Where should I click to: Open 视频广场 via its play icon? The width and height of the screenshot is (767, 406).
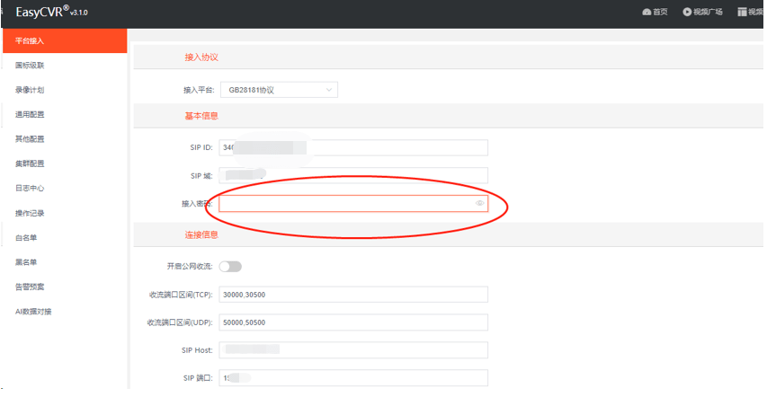click(x=687, y=12)
